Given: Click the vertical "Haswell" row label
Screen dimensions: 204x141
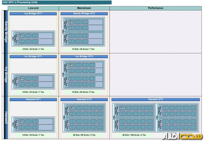Looking at the screenshot, I should (x=6, y=117).
